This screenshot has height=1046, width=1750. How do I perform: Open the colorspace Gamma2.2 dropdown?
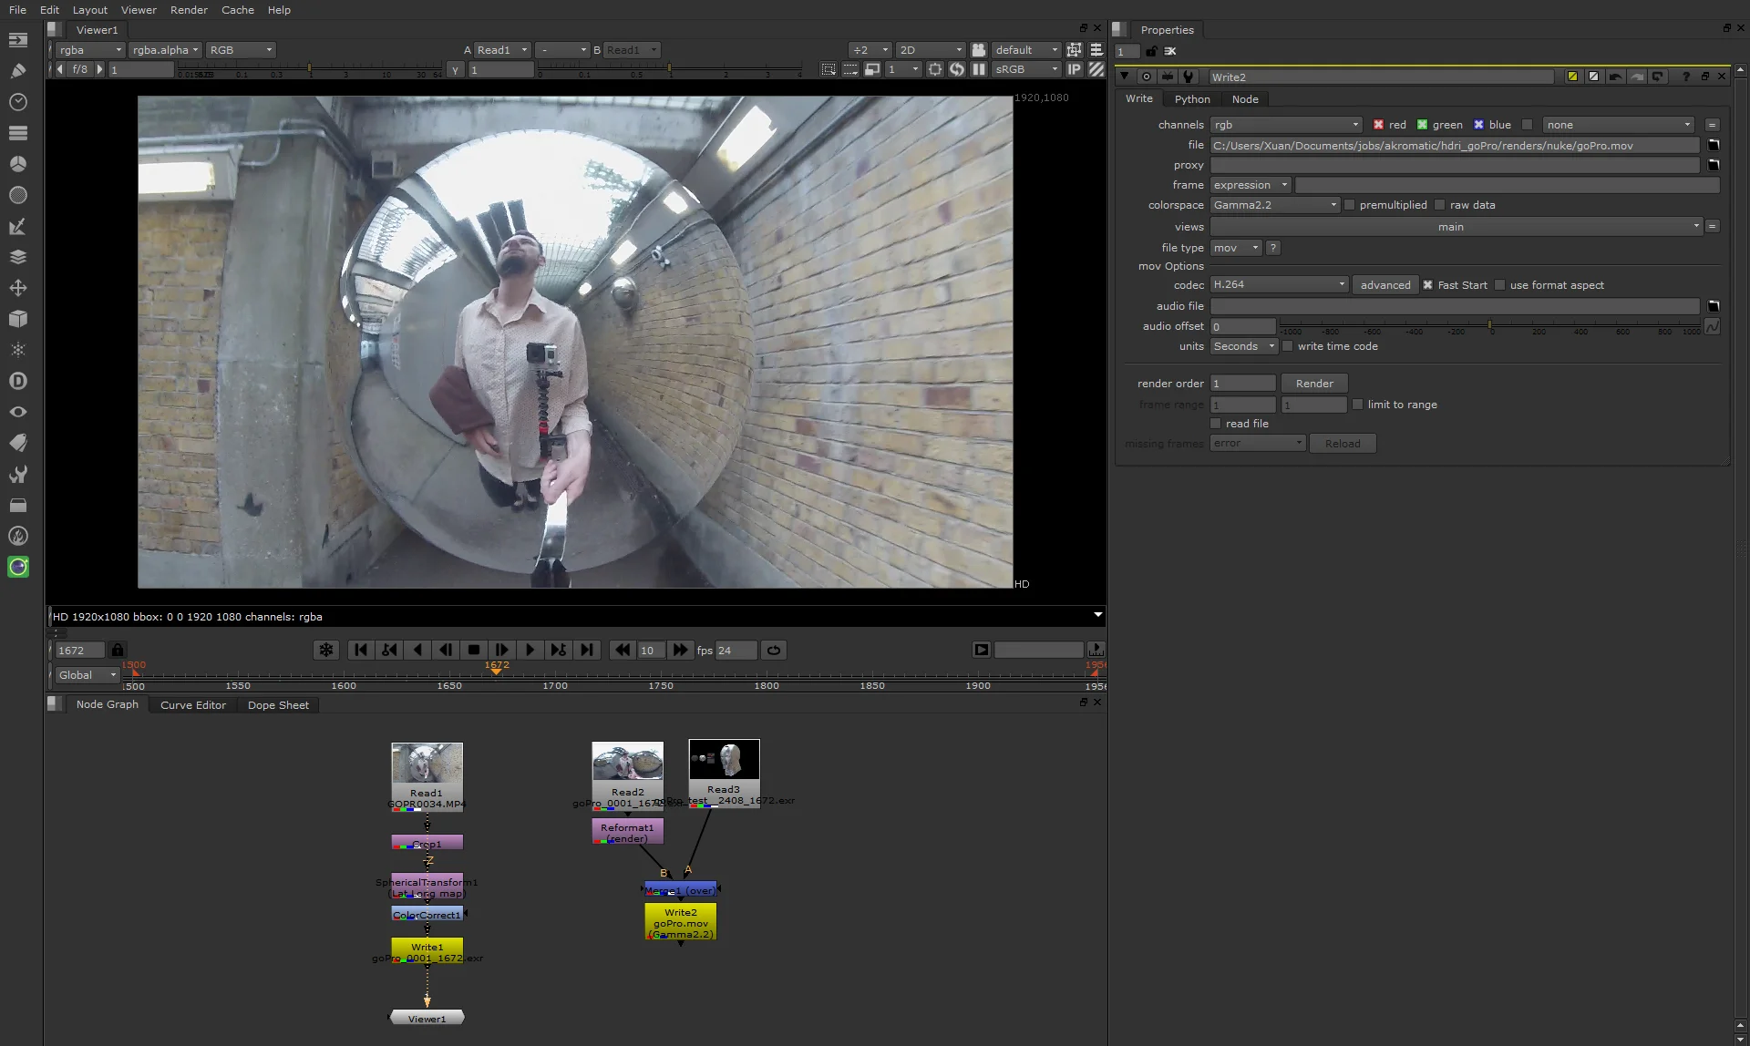coord(1275,205)
